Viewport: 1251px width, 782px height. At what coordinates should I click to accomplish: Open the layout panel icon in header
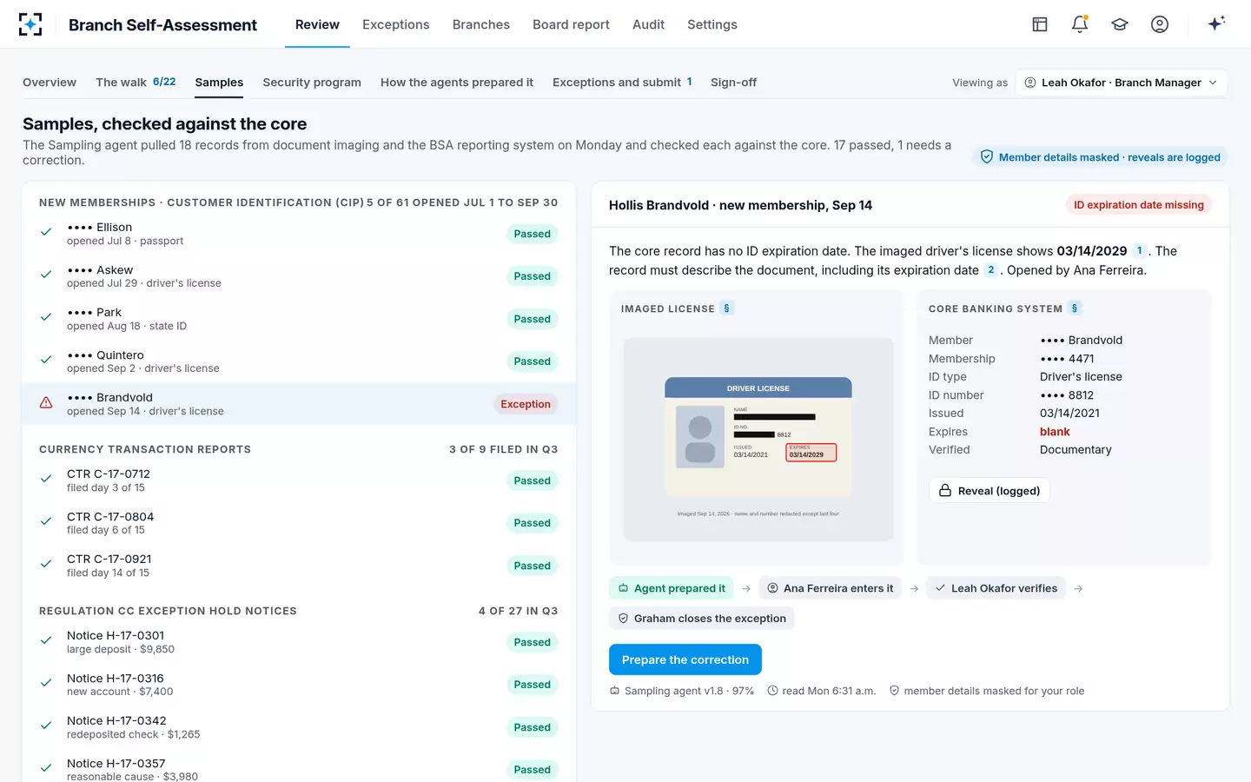point(1040,24)
